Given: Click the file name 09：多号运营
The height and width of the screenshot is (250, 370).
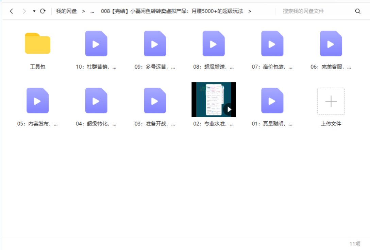Looking at the screenshot, I should pos(155,67).
